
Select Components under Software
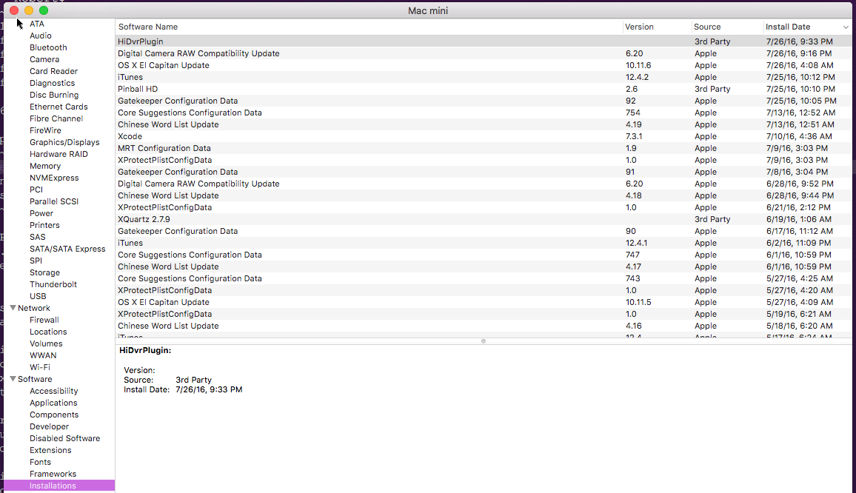[x=54, y=415]
